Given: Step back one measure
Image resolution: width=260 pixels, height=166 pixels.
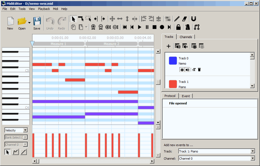Looking at the screenshot, I should [x=132, y=27].
